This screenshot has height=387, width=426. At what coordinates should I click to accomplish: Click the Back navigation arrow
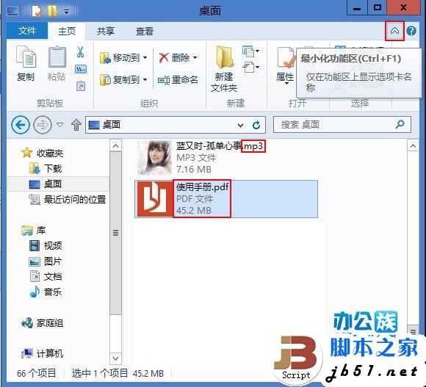(x=21, y=125)
